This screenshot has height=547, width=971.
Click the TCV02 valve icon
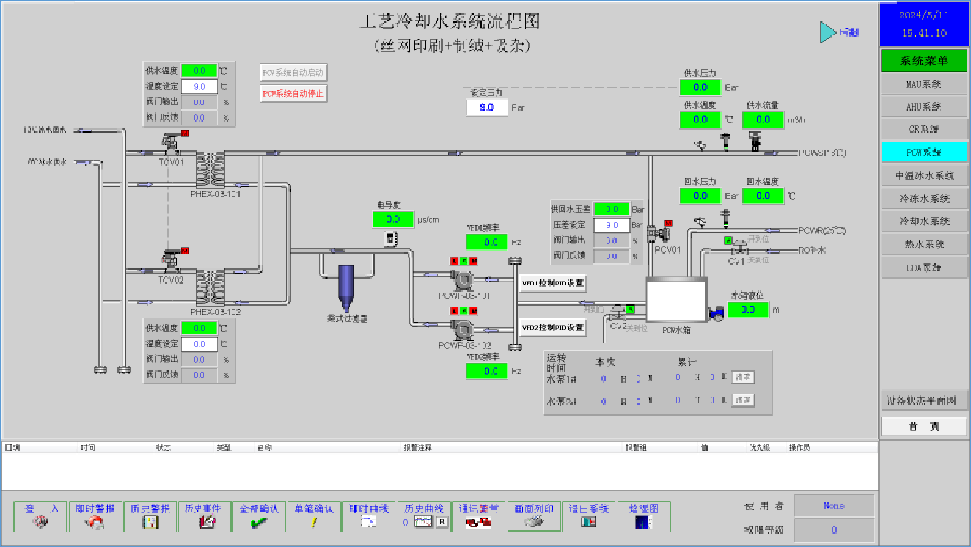(x=172, y=261)
